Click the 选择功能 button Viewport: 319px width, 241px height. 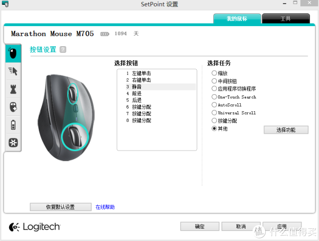(286, 130)
